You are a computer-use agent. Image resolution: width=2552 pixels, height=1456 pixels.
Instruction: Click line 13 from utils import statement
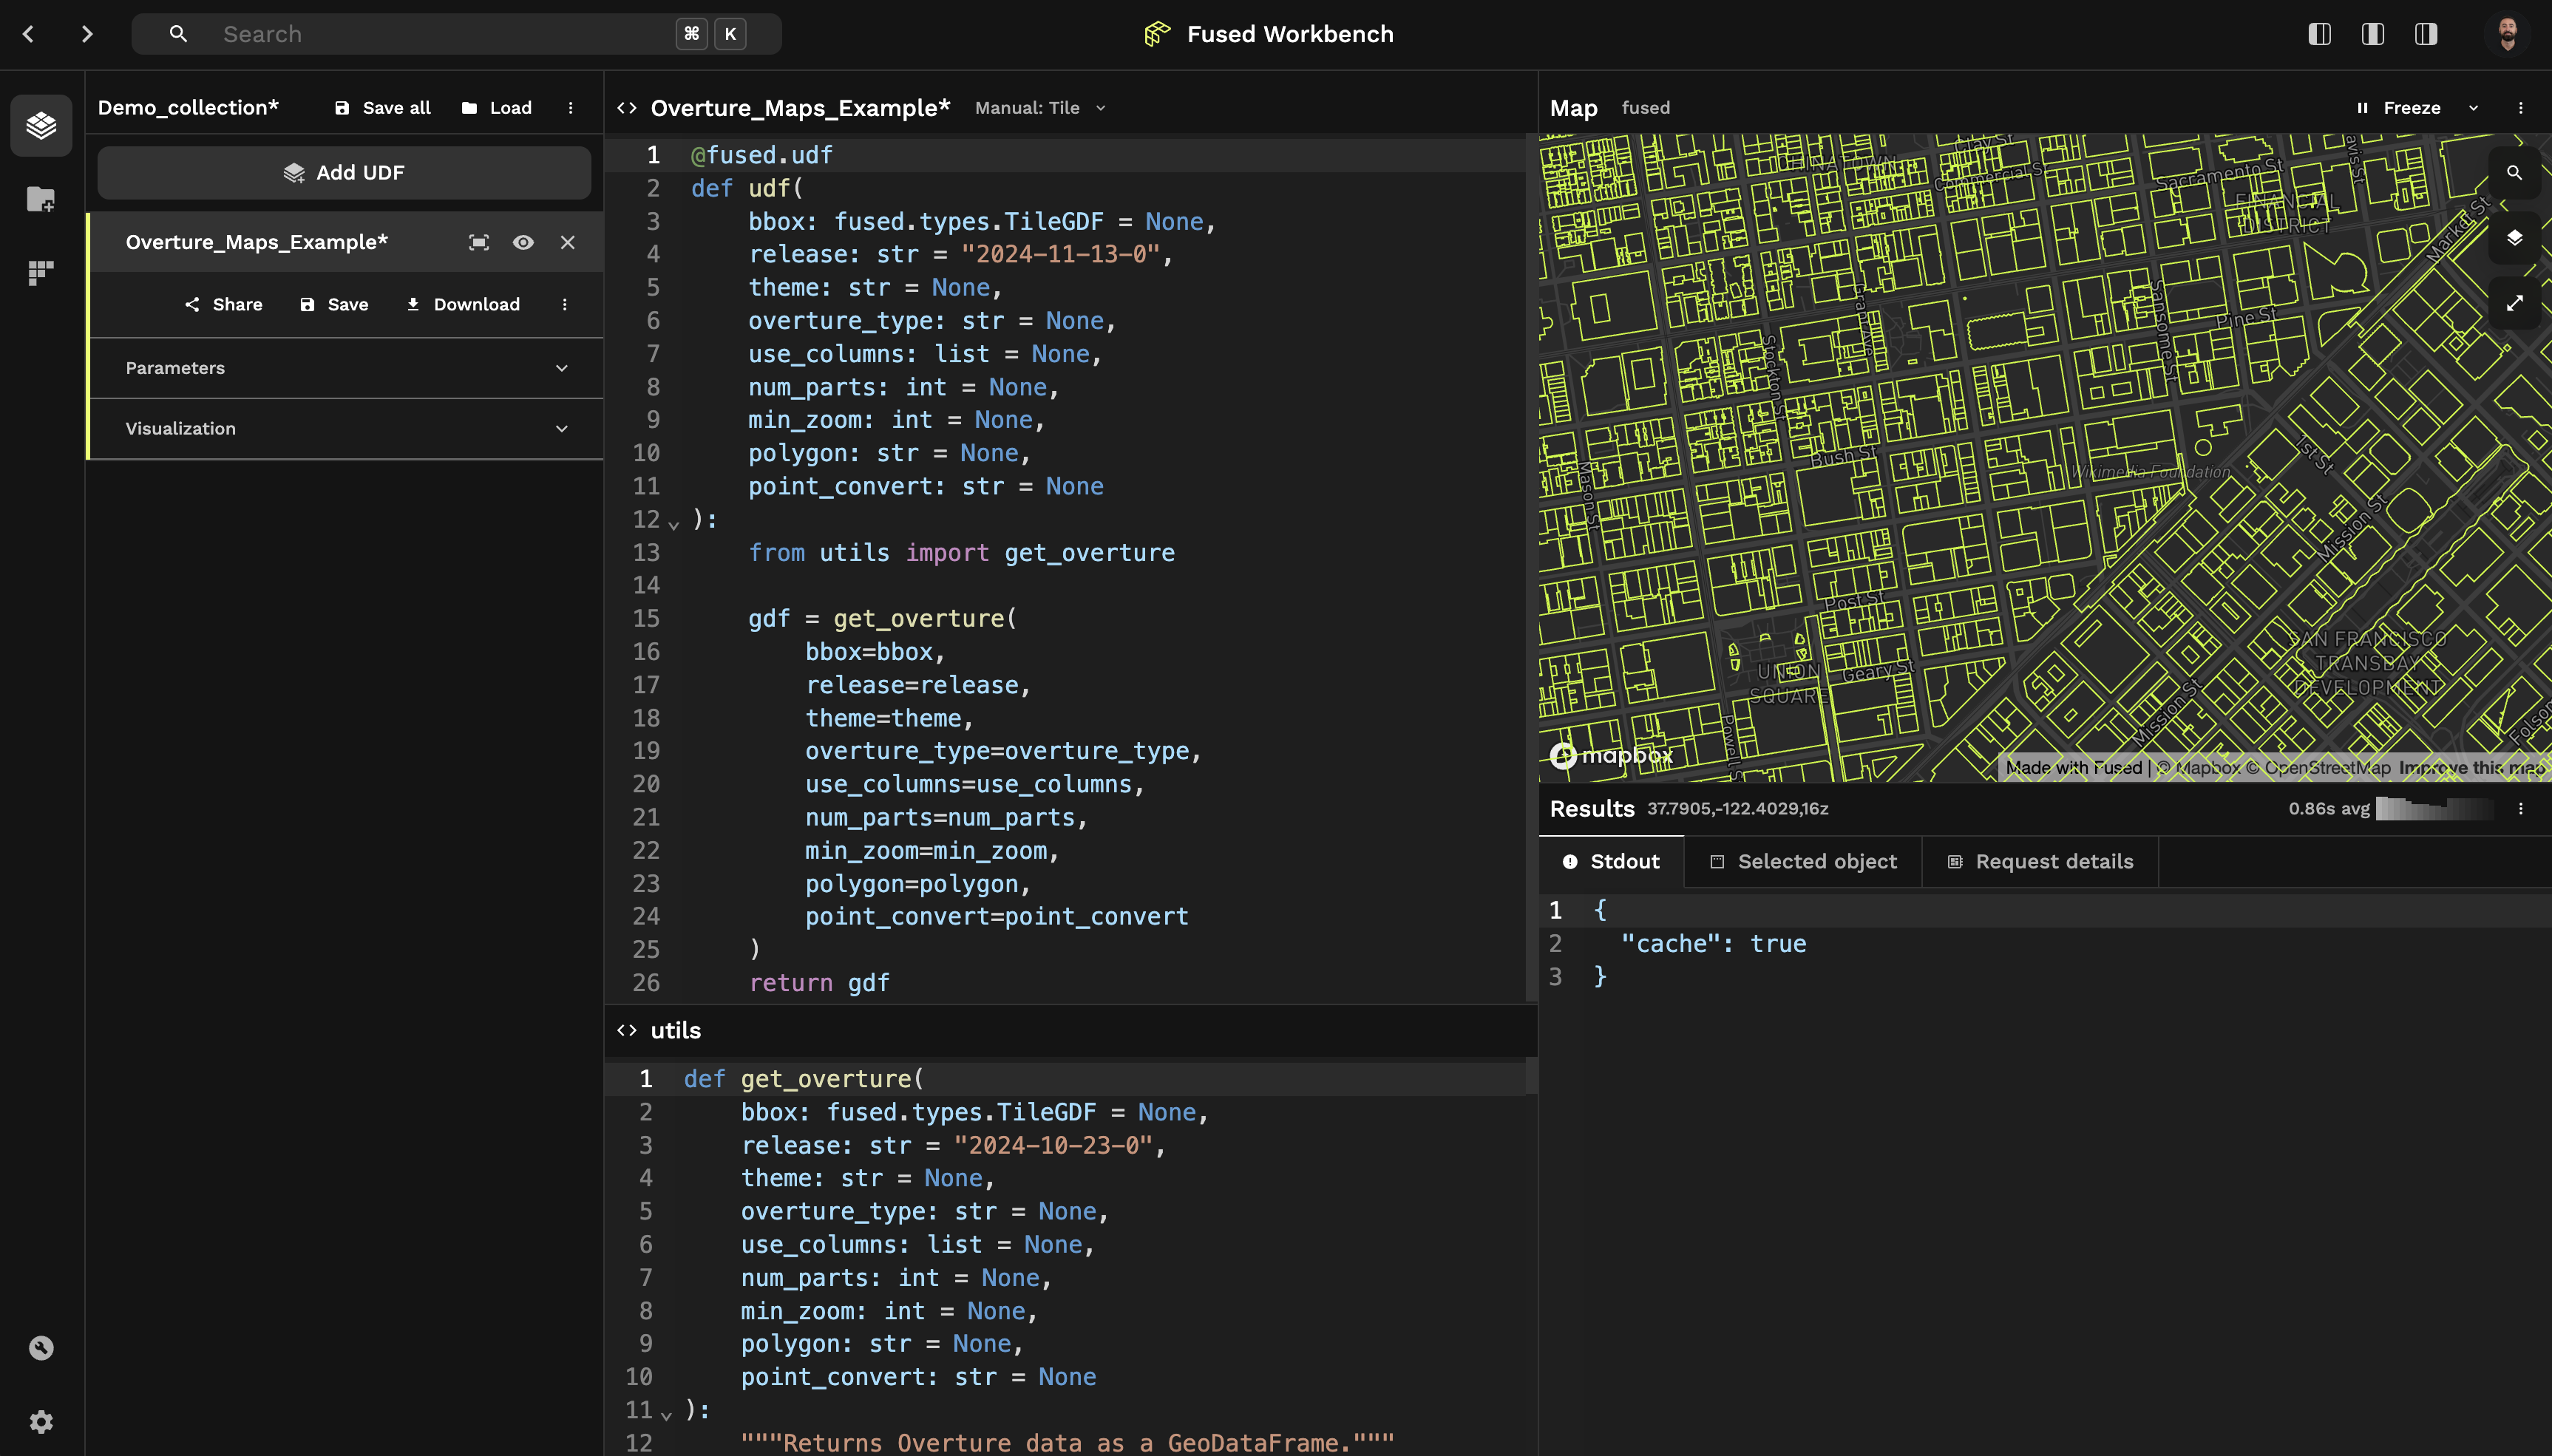tap(961, 552)
